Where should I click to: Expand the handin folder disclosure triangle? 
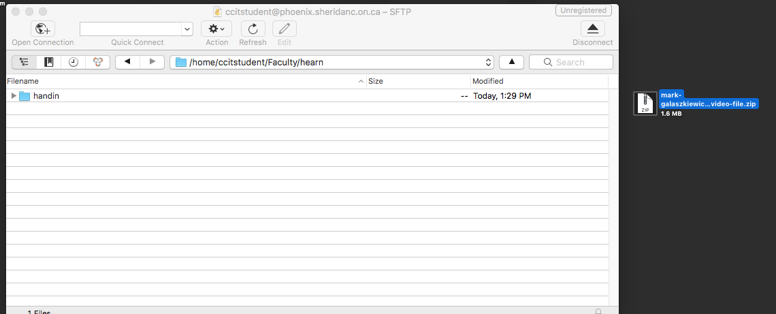pyautogui.click(x=14, y=96)
